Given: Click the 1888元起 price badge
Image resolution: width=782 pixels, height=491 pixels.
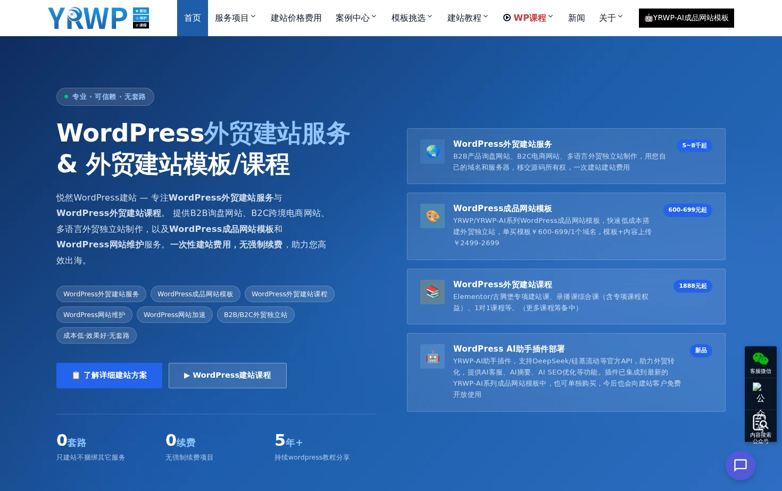Looking at the screenshot, I should pyautogui.click(x=693, y=286).
